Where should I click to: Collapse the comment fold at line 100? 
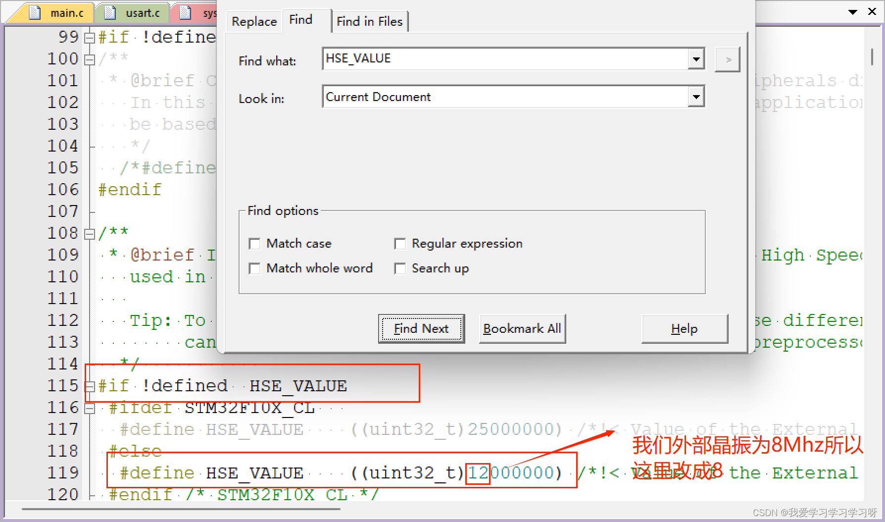coord(90,59)
